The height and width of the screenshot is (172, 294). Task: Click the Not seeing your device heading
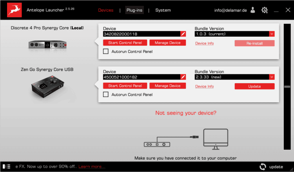[x=186, y=113]
